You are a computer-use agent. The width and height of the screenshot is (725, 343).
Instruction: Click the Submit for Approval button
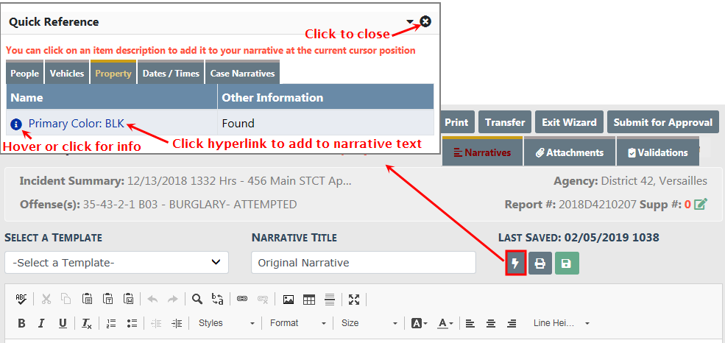coord(662,122)
